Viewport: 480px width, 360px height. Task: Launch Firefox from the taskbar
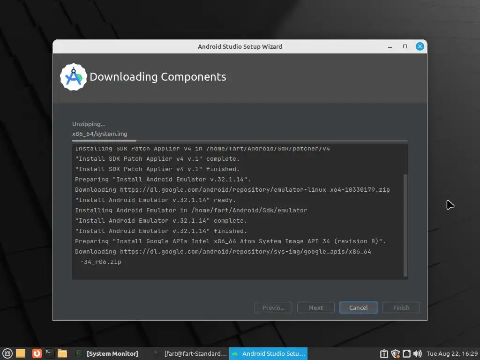[x=37, y=353]
